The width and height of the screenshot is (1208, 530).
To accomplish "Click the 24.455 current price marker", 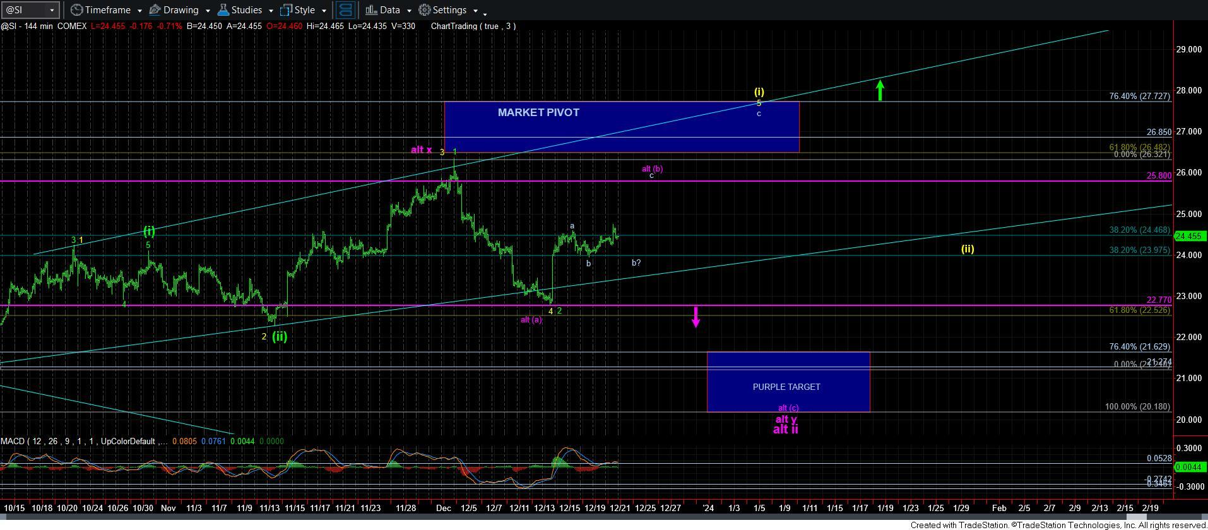I will [x=1189, y=236].
